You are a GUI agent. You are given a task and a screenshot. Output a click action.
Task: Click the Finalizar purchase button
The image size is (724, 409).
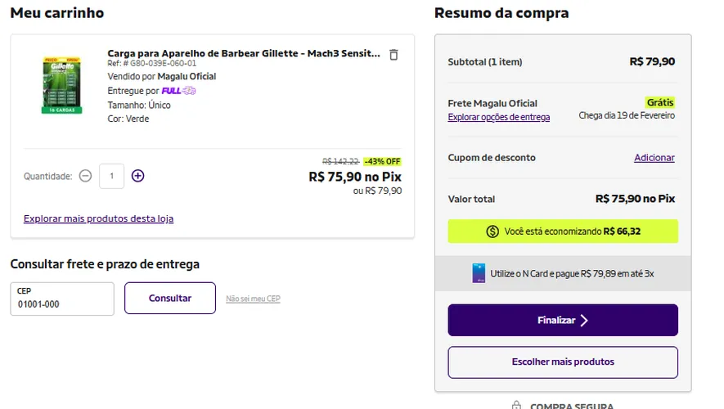point(563,320)
